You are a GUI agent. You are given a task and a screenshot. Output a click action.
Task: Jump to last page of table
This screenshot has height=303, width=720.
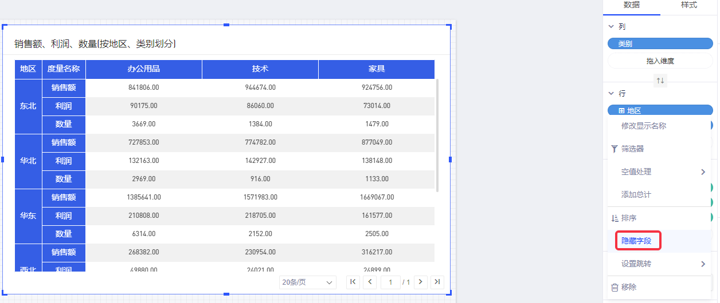coord(437,282)
